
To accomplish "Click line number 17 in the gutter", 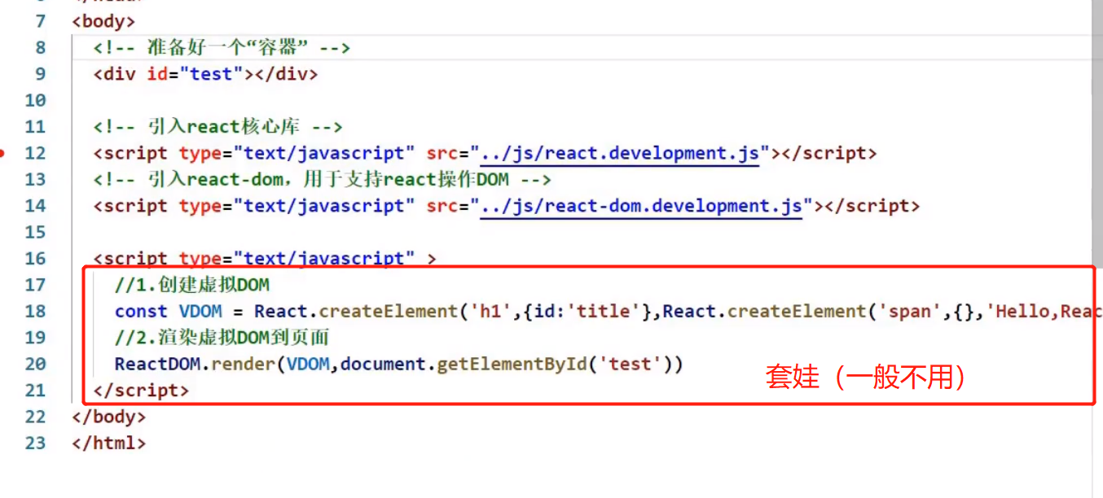I will (35, 285).
